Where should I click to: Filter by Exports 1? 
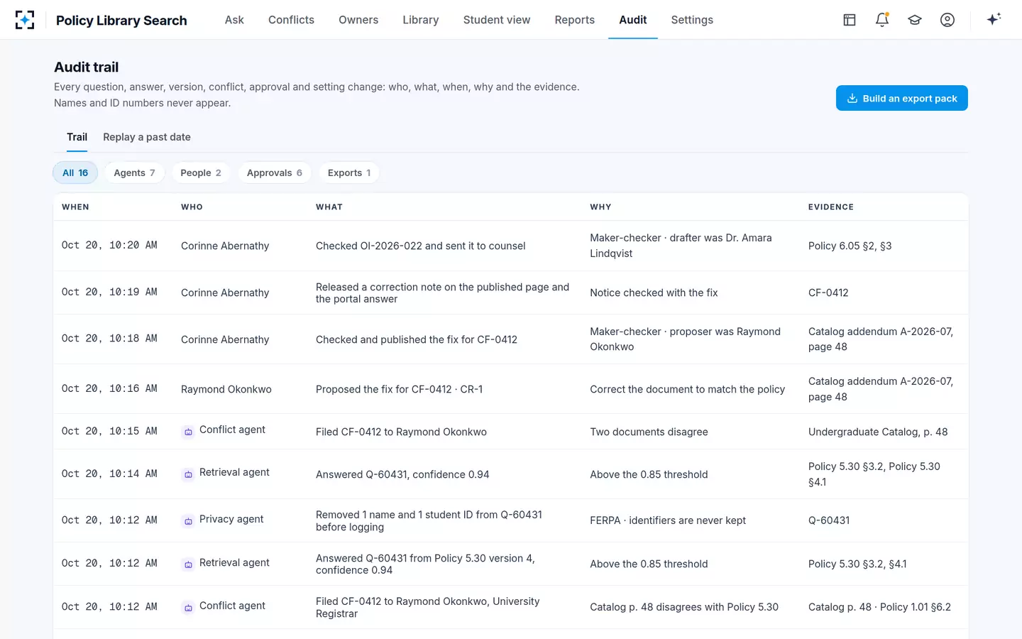click(x=349, y=173)
